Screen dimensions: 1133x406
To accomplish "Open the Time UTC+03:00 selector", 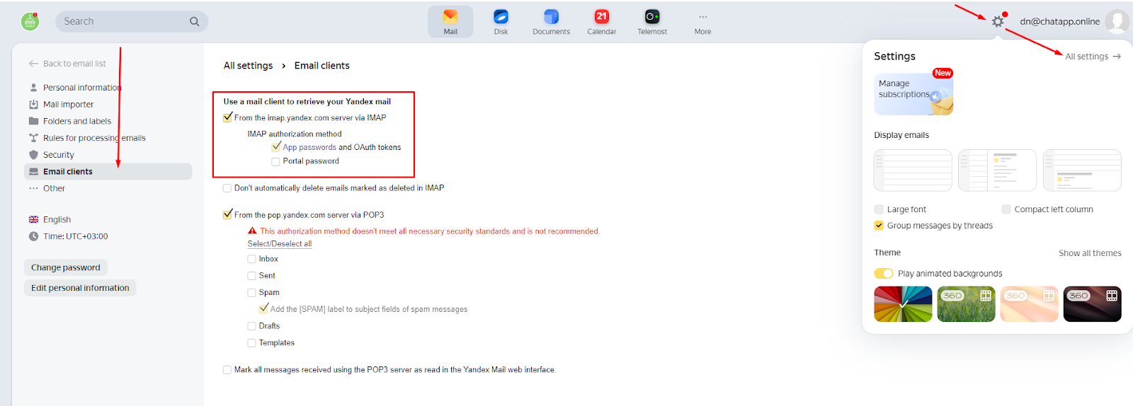I will [x=68, y=236].
